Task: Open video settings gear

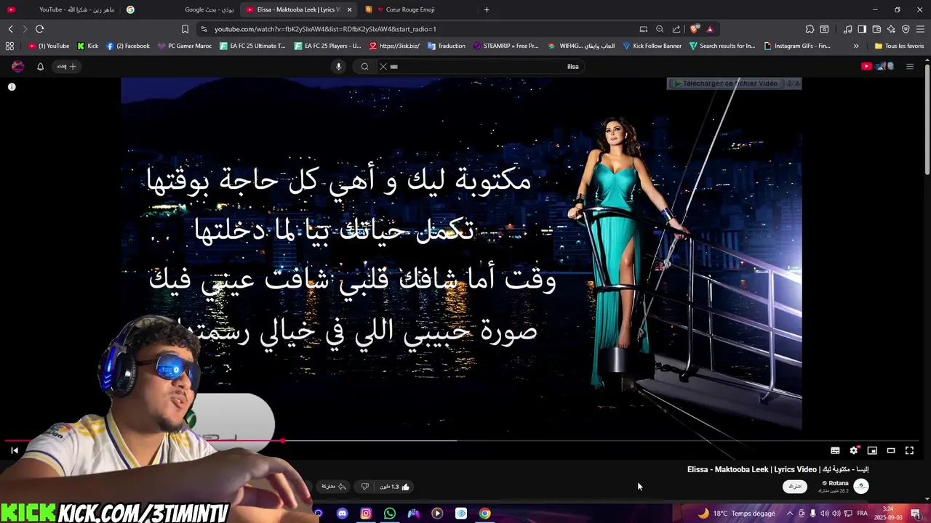Action: coord(854,450)
